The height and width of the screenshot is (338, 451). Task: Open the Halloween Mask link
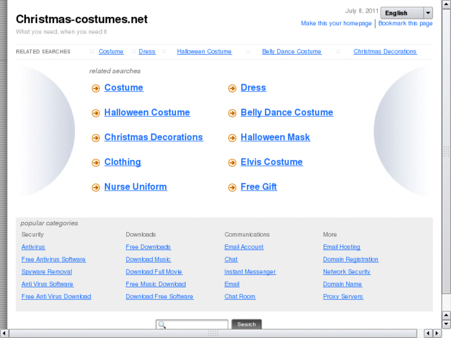point(275,137)
